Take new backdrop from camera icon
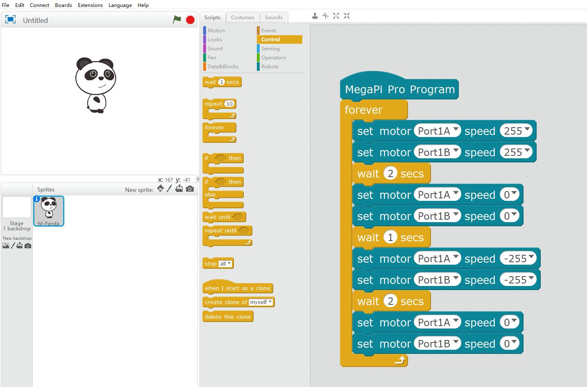 (x=28, y=246)
